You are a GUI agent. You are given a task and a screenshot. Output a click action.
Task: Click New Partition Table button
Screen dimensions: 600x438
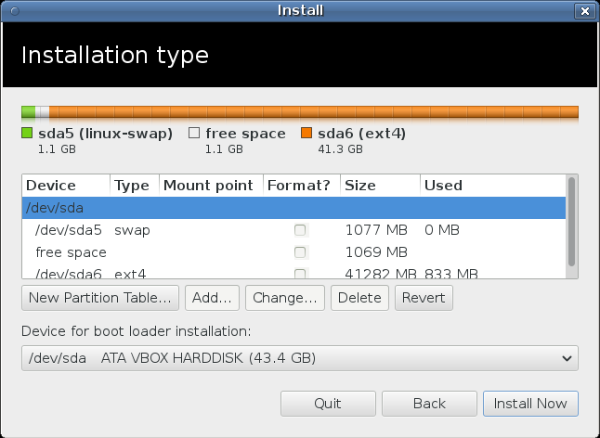click(x=100, y=298)
